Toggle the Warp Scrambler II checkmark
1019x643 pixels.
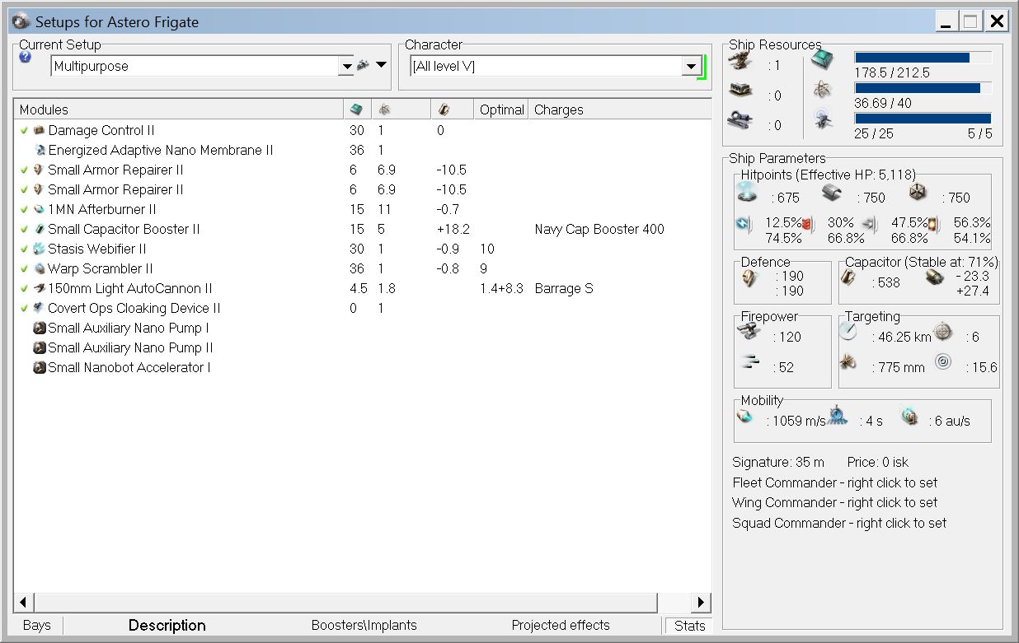click(24, 268)
